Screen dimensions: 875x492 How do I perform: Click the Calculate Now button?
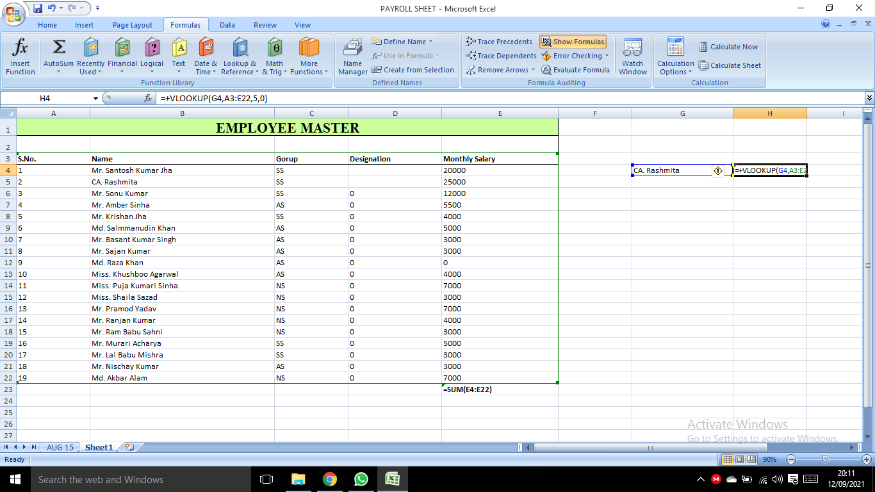click(x=728, y=47)
